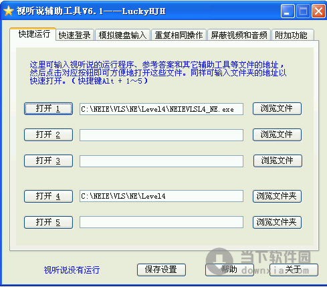Click the 视听说没有运行 status text

72,270
